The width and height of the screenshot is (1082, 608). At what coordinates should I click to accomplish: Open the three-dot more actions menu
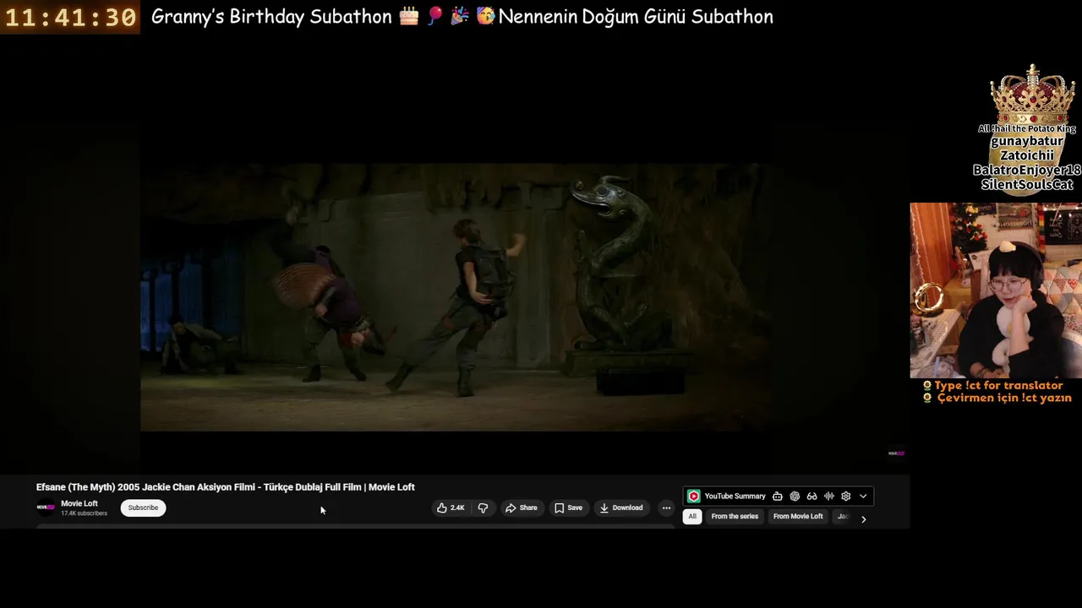point(666,508)
